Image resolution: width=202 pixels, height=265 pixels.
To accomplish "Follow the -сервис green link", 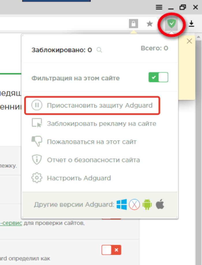I will pyautogui.click(x=11, y=223).
